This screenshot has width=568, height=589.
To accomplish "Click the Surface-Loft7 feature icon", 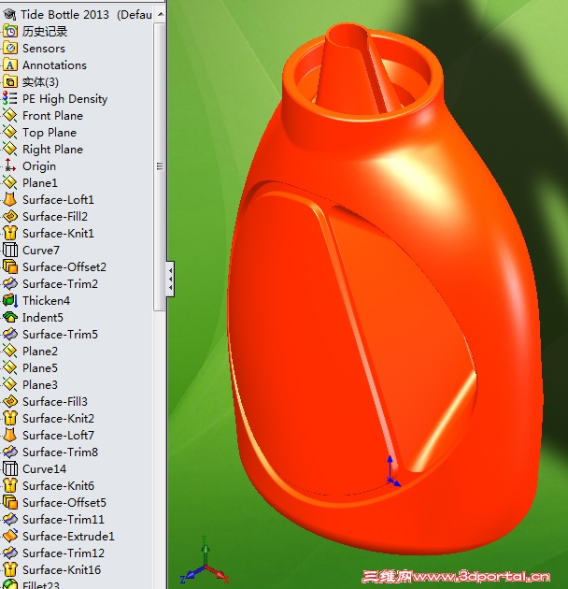I will click(x=9, y=436).
